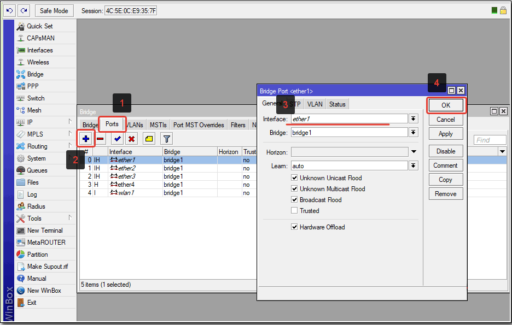Click the Undo arrow icon
Screen dimensions: 512x325
point(9,10)
